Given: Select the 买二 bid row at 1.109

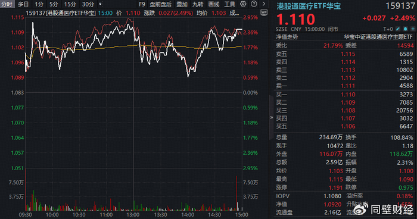Looking at the screenshot, I should point(344,102).
